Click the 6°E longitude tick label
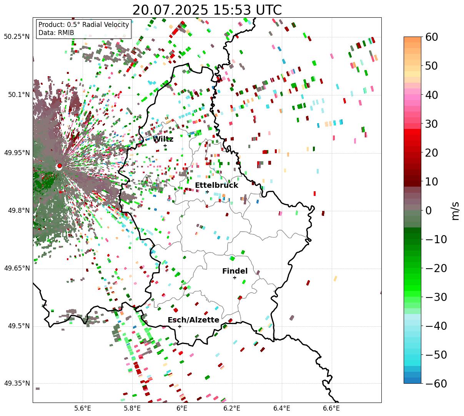The height and width of the screenshot is (416, 464). click(x=182, y=409)
